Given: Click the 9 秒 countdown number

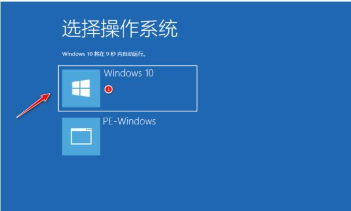Looking at the screenshot, I should tap(111, 54).
